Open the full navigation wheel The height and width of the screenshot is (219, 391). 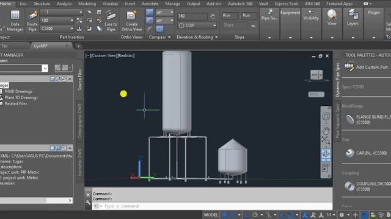(x=326, y=116)
